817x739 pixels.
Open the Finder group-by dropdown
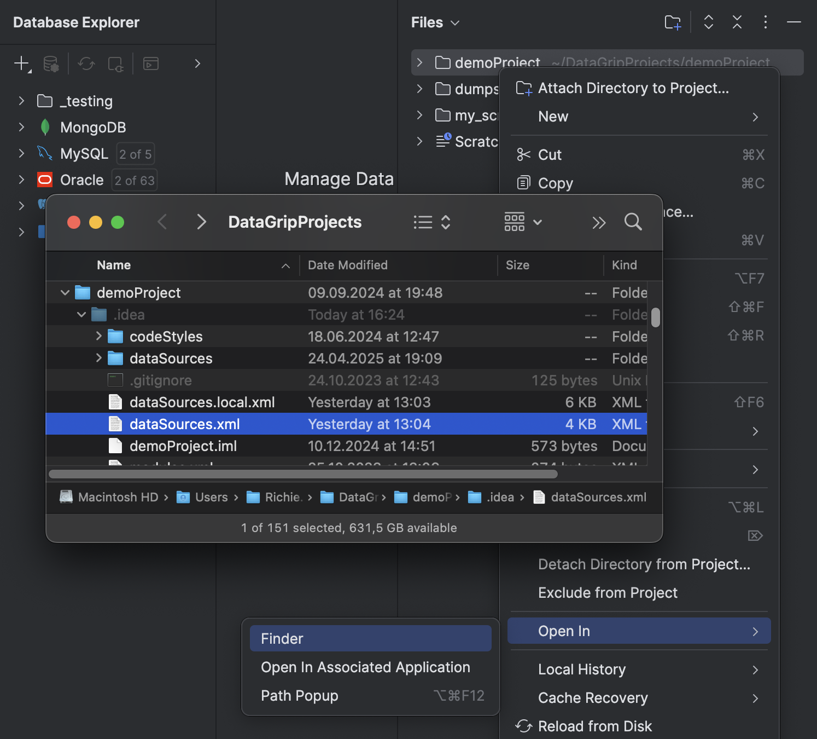tap(523, 222)
